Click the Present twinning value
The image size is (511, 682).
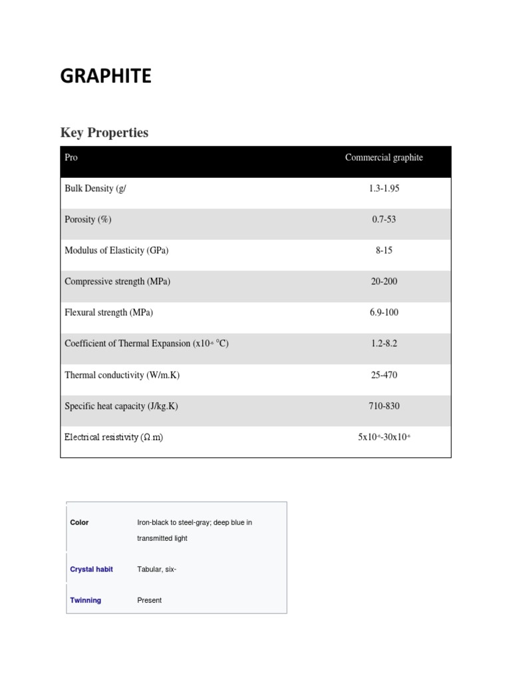pyautogui.click(x=149, y=600)
